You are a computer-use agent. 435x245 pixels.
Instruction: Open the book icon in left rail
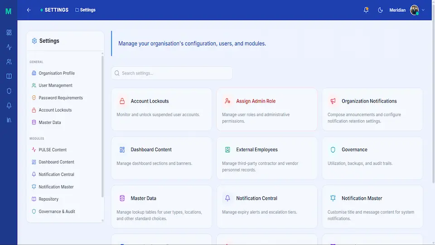click(x=9, y=76)
